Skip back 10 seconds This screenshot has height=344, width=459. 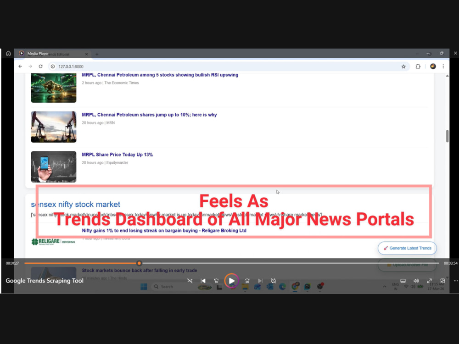(x=216, y=281)
